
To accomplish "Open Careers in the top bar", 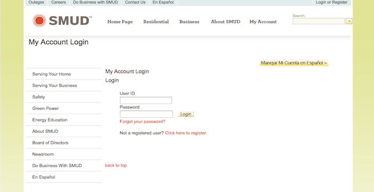I will [58, 2].
